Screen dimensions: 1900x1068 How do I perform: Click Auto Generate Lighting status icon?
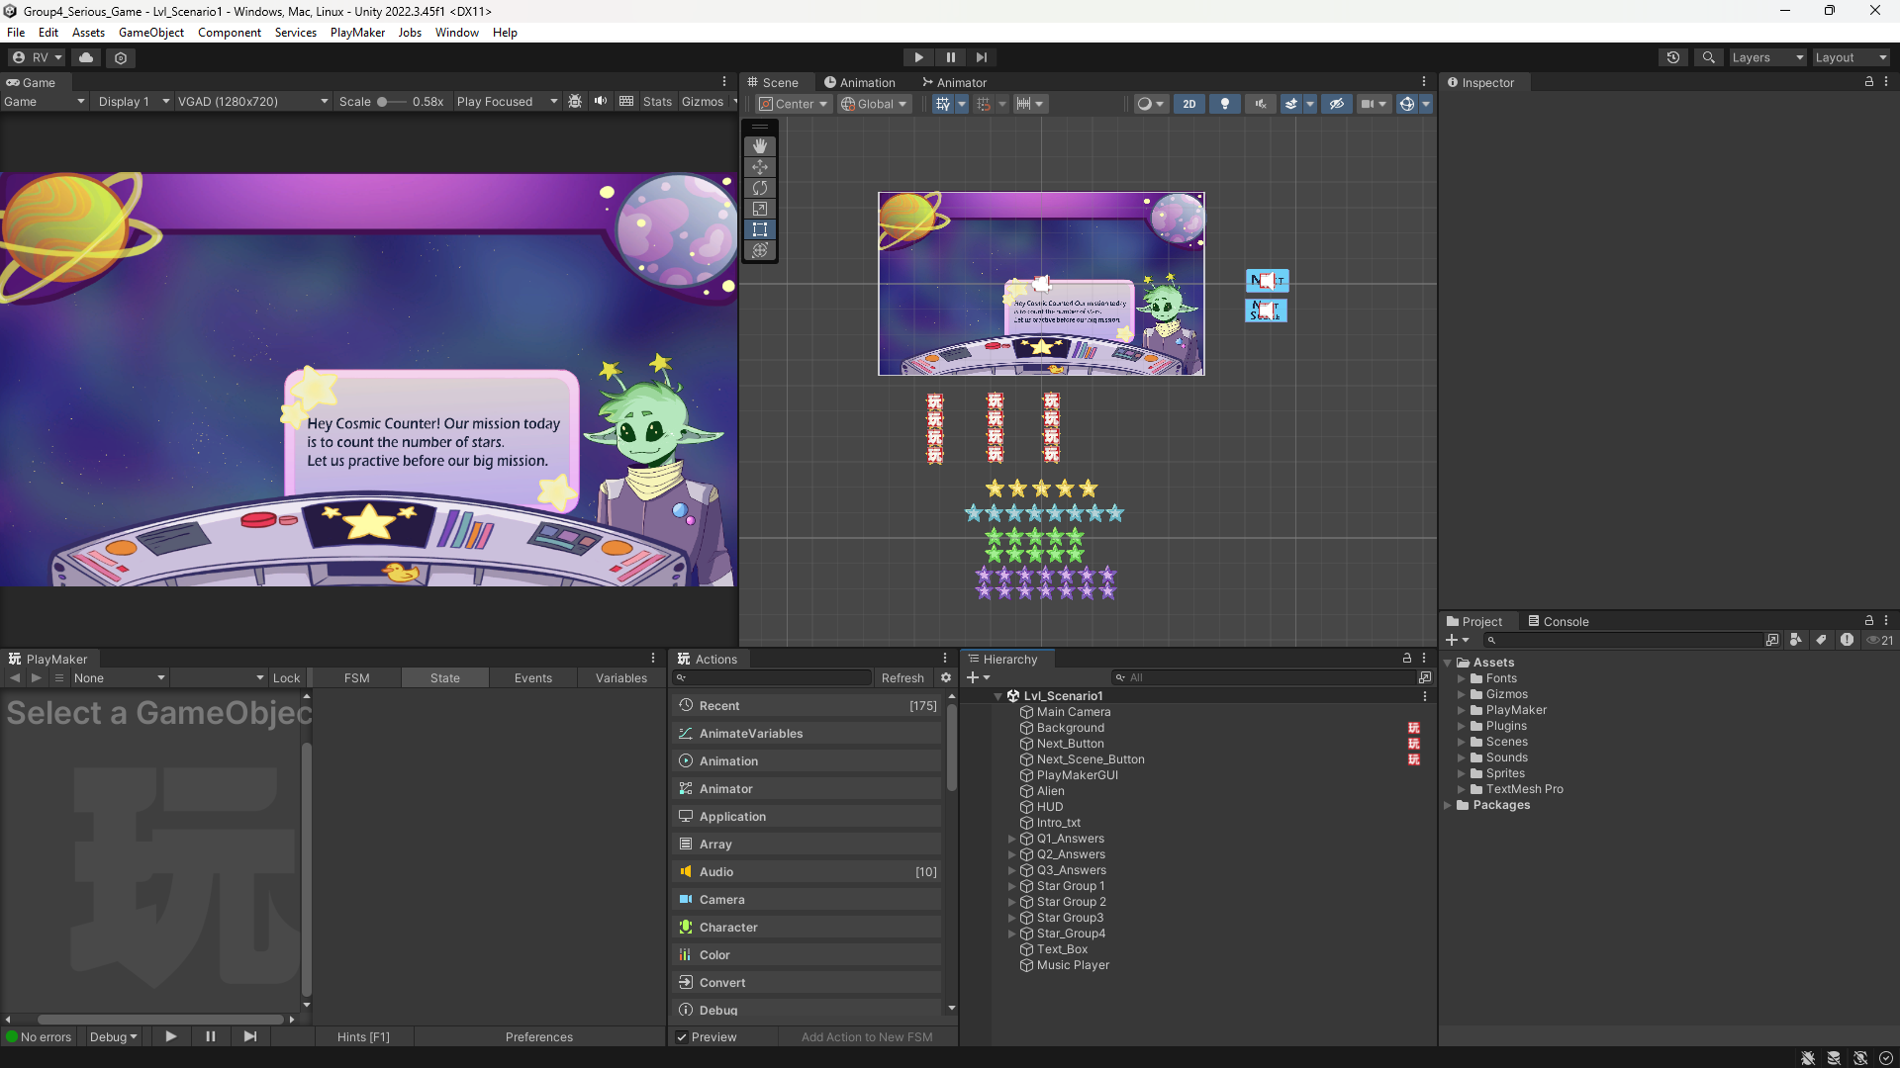pyautogui.click(x=1859, y=1058)
